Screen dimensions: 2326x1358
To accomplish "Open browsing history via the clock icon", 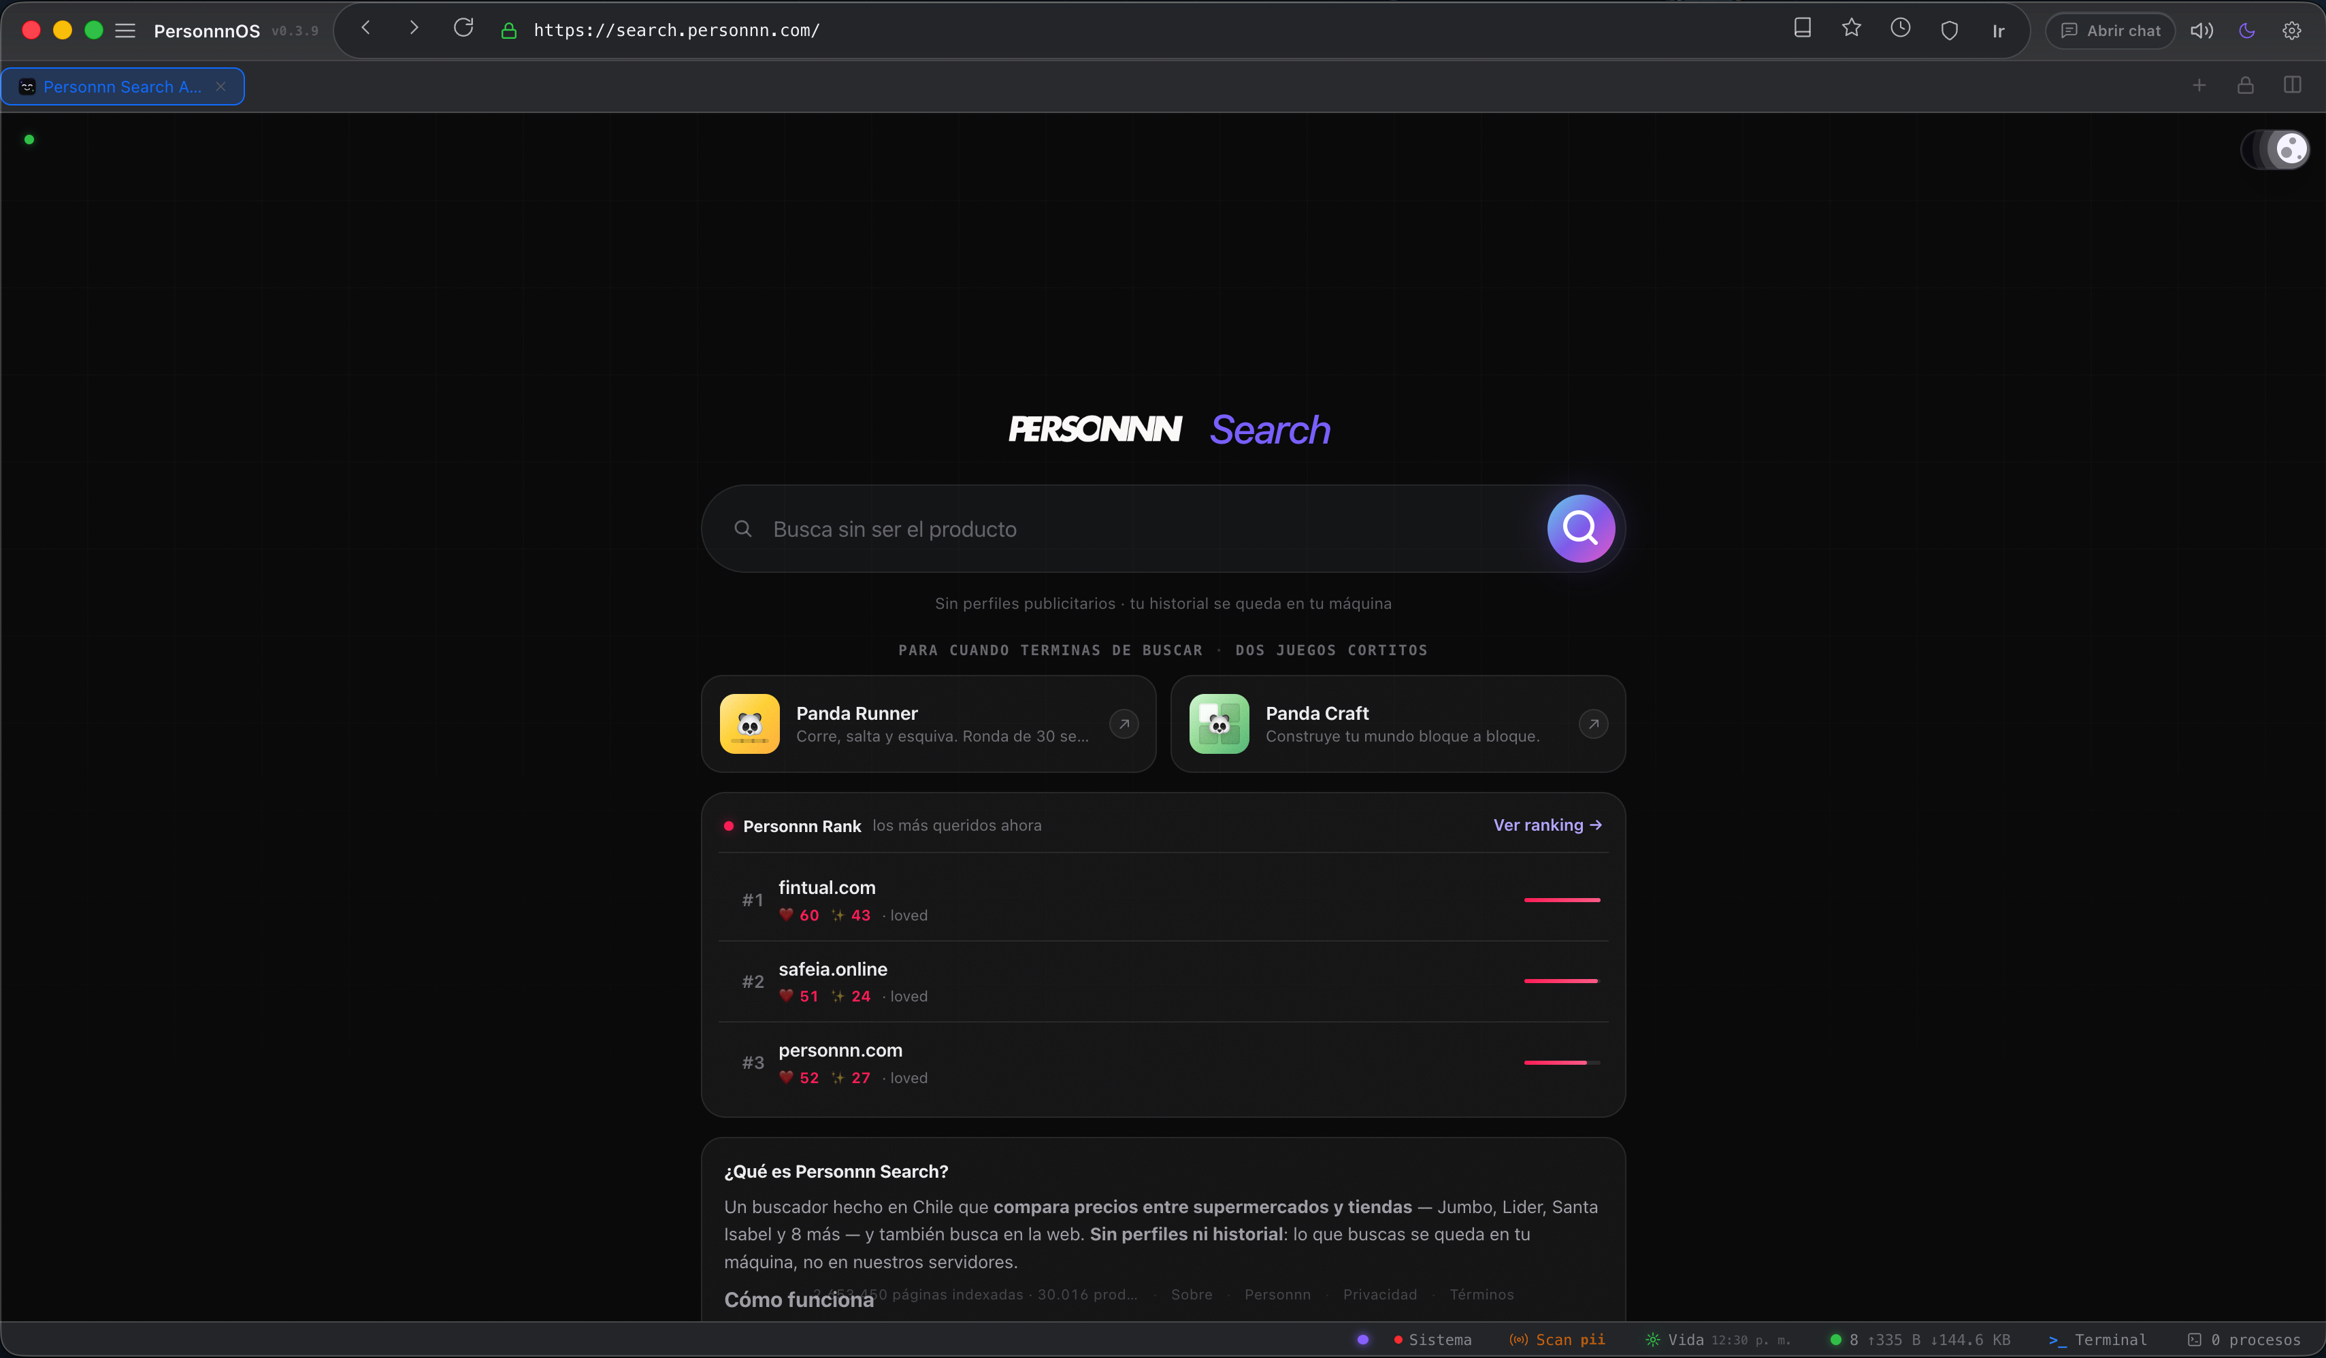I will pyautogui.click(x=1899, y=28).
